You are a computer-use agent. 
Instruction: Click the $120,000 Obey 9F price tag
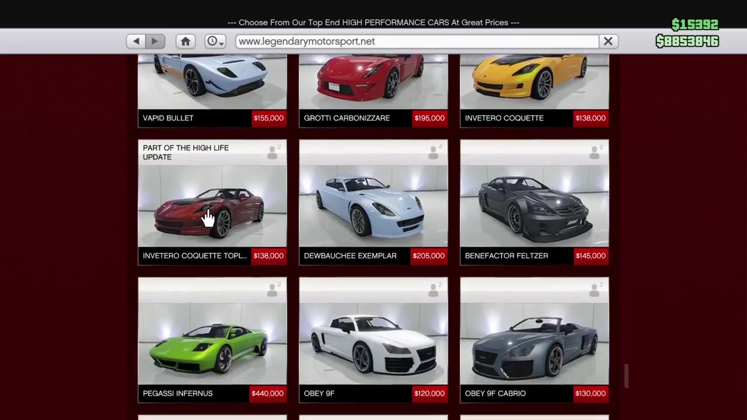[430, 393]
